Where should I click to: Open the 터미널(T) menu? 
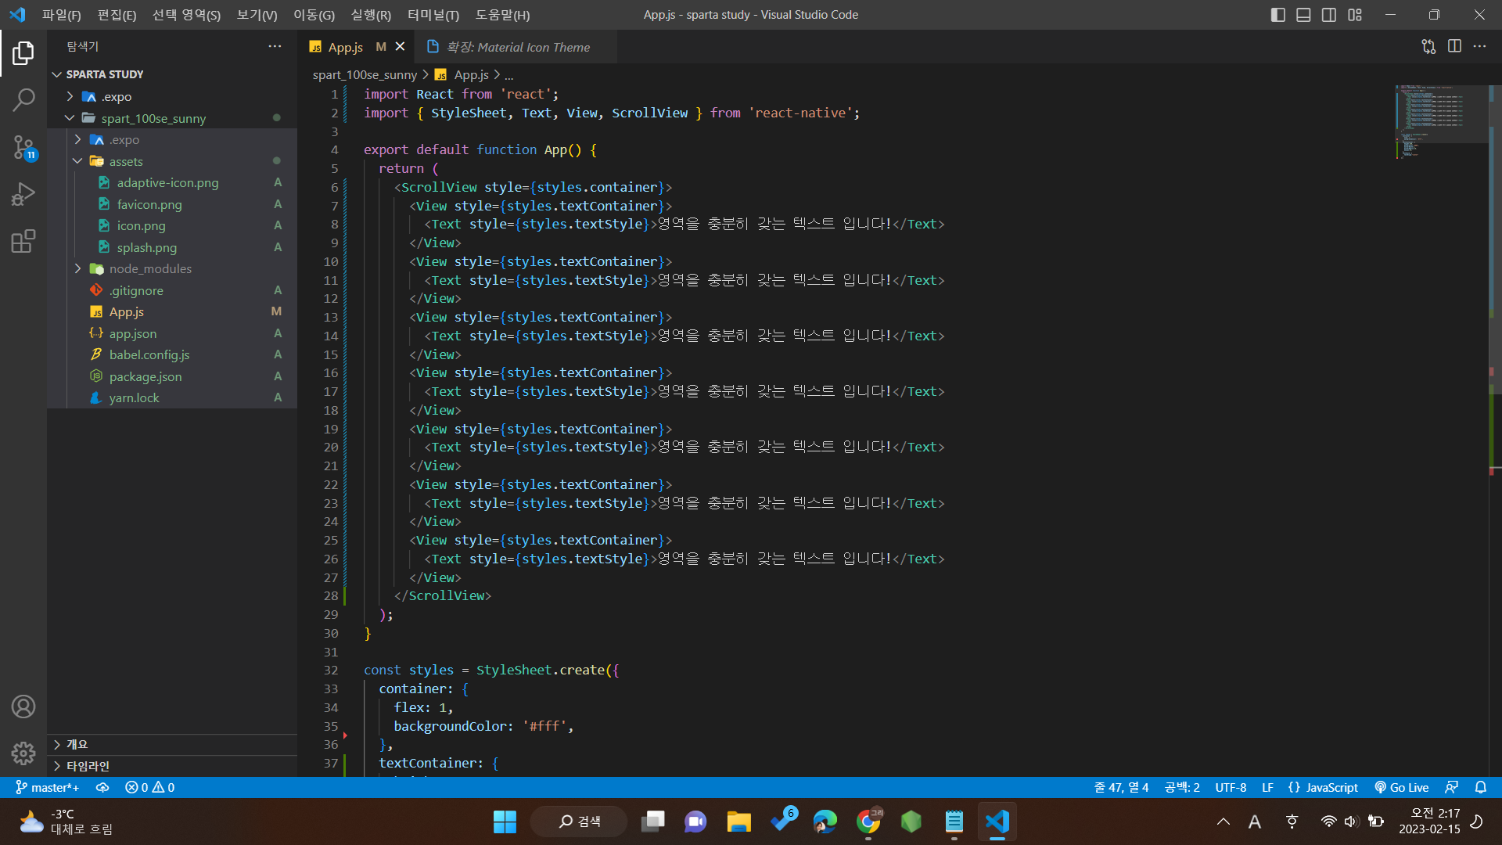click(433, 15)
